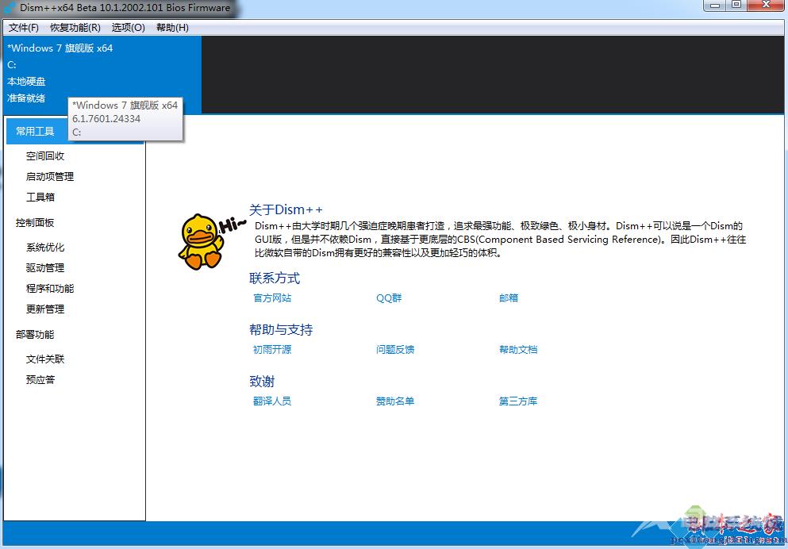Expand the 部署功能 section

click(36, 334)
